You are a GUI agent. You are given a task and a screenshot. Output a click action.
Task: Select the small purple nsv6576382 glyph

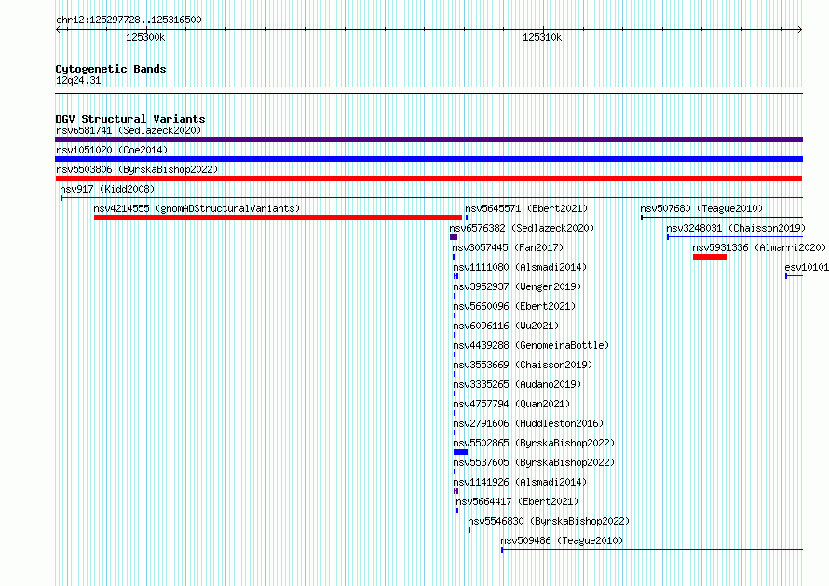(x=454, y=237)
